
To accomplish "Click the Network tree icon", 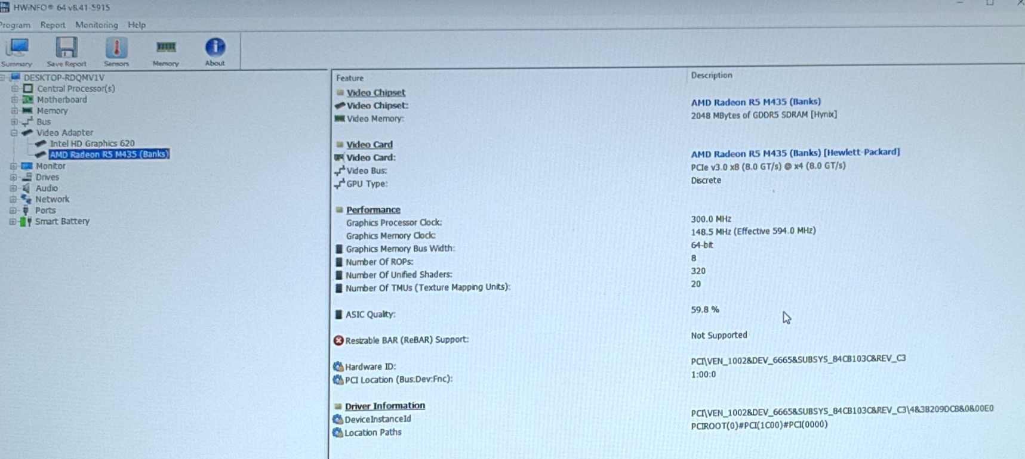I will click(x=26, y=199).
